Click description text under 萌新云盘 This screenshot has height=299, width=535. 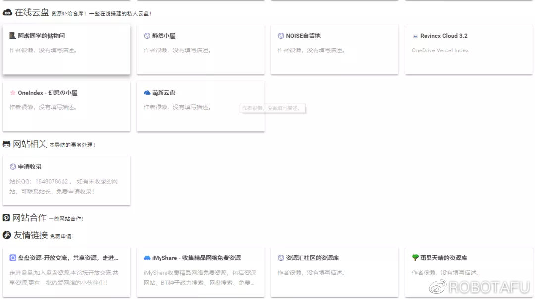coord(177,107)
